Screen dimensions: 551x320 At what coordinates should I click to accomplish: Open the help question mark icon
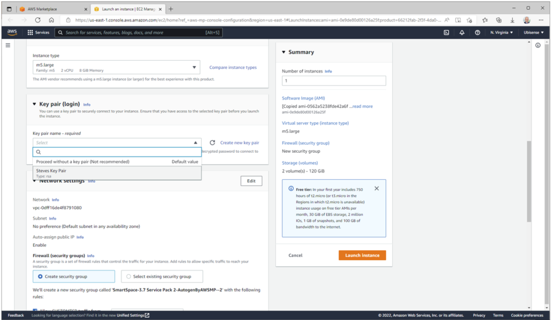[477, 32]
